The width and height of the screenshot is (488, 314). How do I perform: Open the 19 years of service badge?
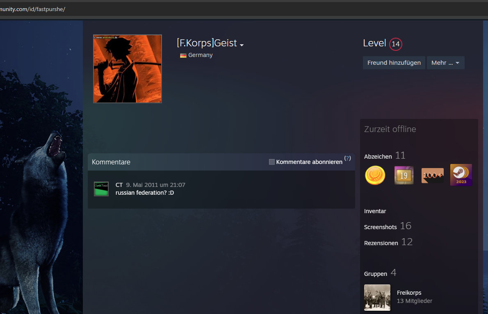(x=404, y=175)
